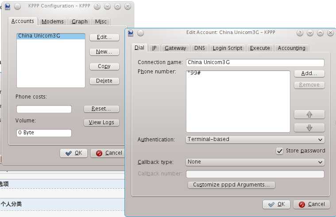Select China Unicom3G in accounts list
336x217 pixels.
(x=51, y=36)
